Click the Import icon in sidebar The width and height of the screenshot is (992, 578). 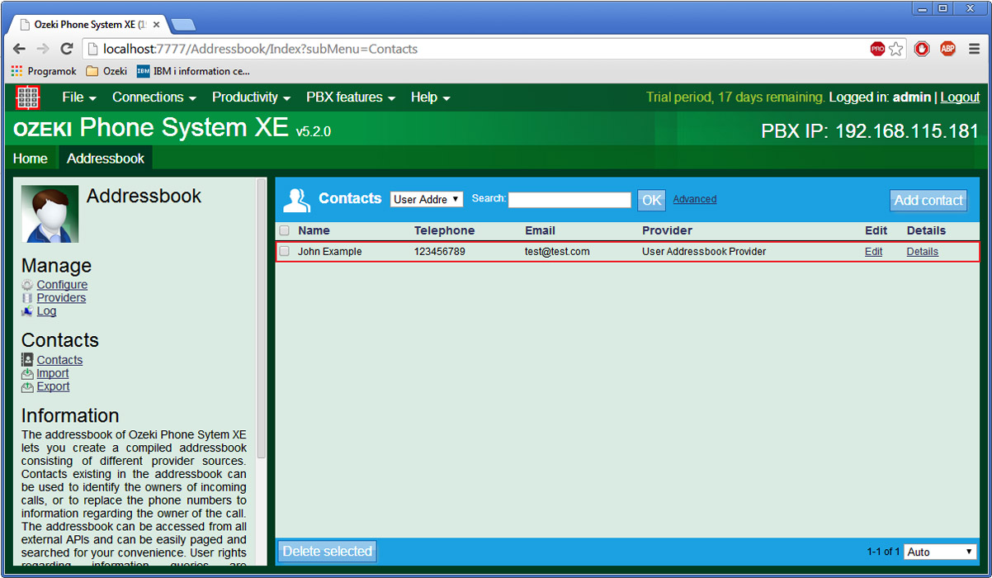28,373
